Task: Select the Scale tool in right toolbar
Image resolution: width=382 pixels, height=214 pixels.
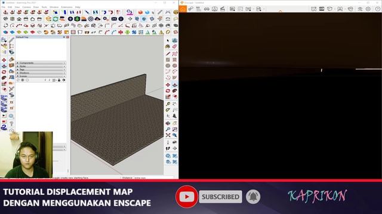Action: pos(168,97)
